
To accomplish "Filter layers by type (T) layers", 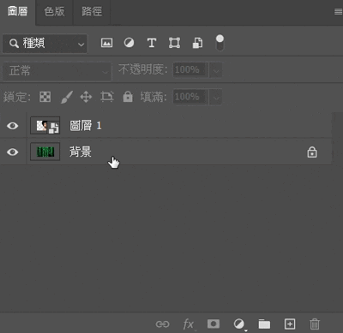I will click(x=152, y=43).
